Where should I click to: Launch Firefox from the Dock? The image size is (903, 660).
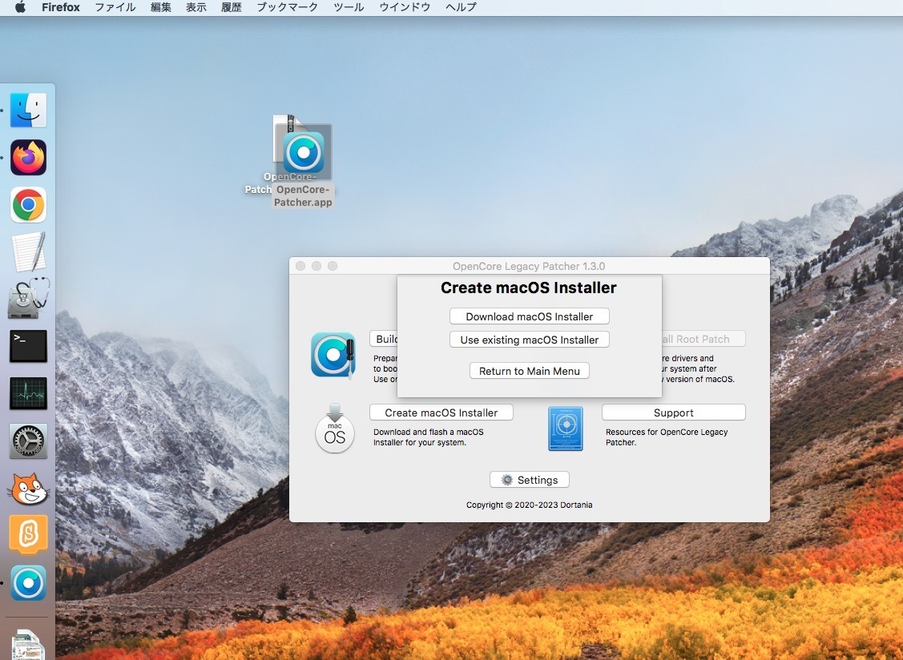coord(28,157)
